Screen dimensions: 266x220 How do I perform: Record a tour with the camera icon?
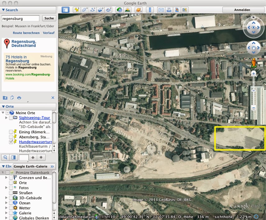[108, 10]
